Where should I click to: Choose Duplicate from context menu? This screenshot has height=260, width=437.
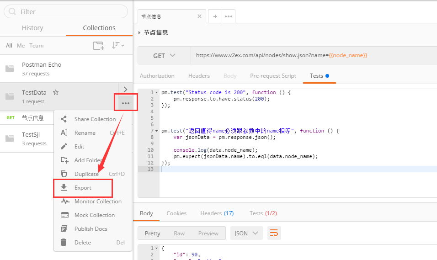click(x=92, y=174)
